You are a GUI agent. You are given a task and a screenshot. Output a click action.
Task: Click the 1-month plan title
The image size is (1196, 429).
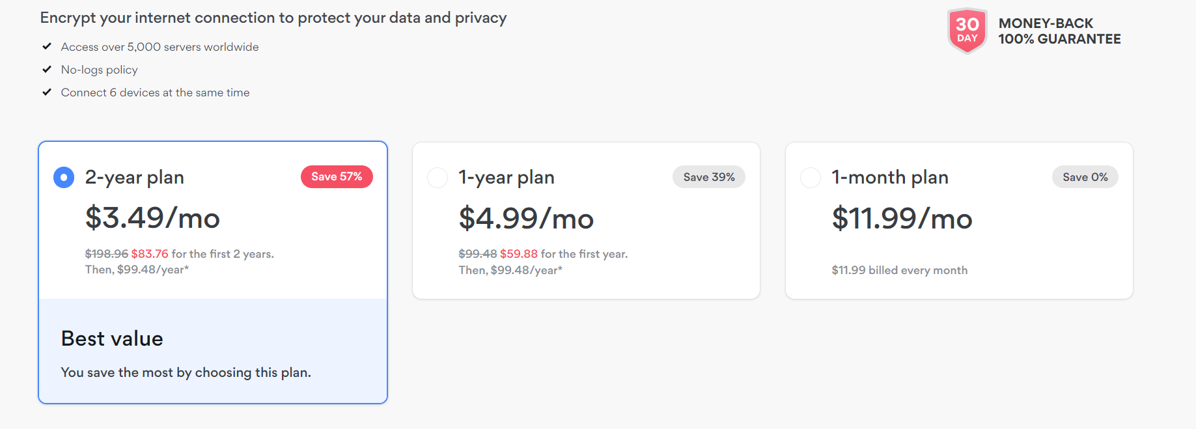(890, 177)
